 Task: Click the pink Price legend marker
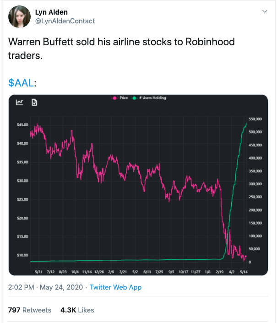(x=114, y=98)
